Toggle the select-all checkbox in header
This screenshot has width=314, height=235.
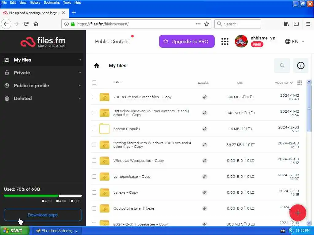[94, 83]
